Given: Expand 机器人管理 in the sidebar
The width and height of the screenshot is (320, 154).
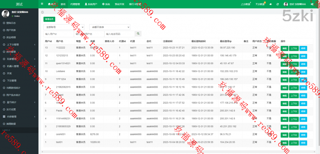Looking at the screenshot, I should (19, 66).
